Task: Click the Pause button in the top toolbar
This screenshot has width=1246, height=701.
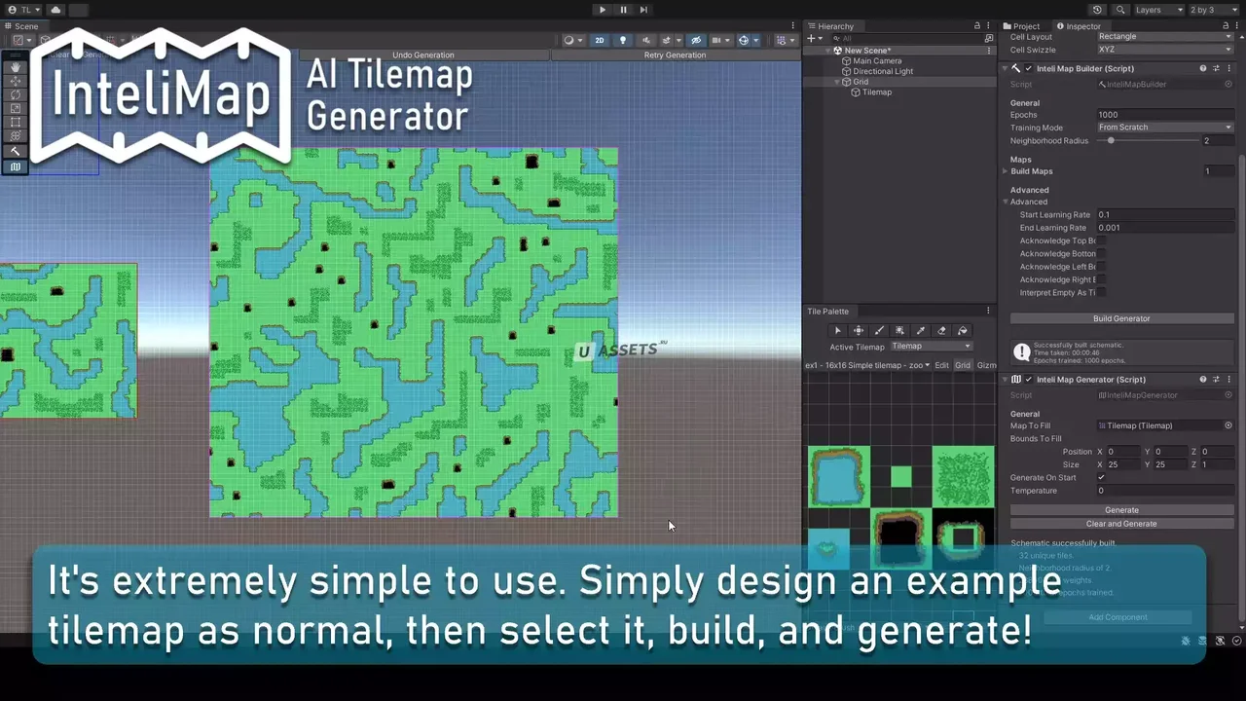Action: tap(623, 10)
